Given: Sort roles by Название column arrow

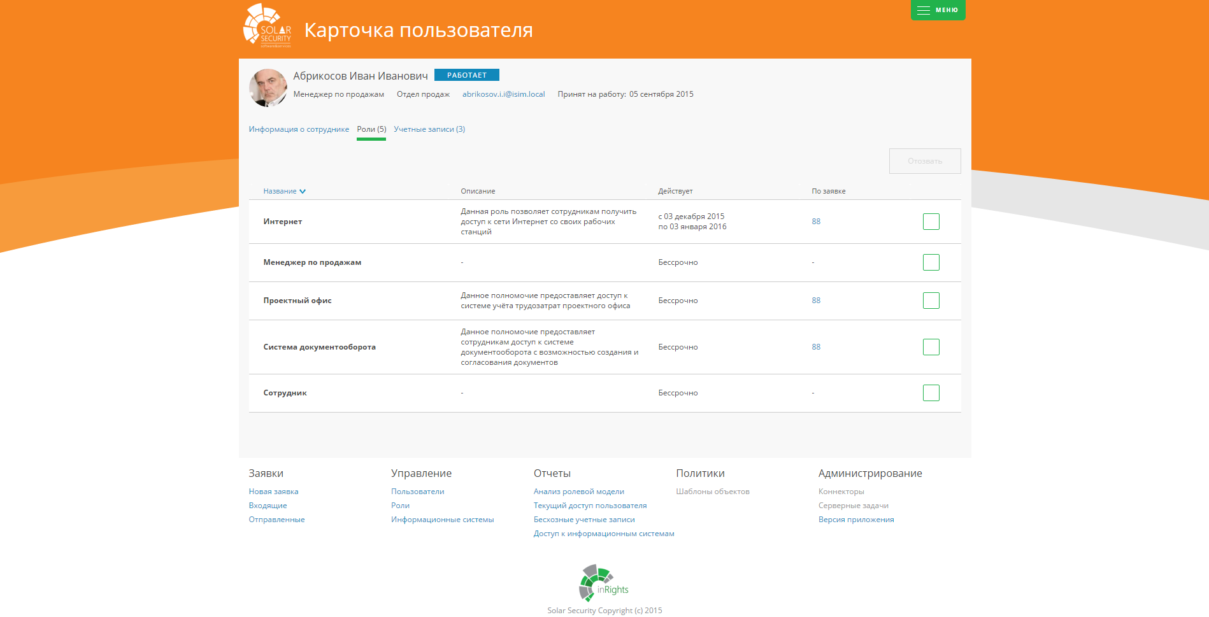Looking at the screenshot, I should [303, 191].
